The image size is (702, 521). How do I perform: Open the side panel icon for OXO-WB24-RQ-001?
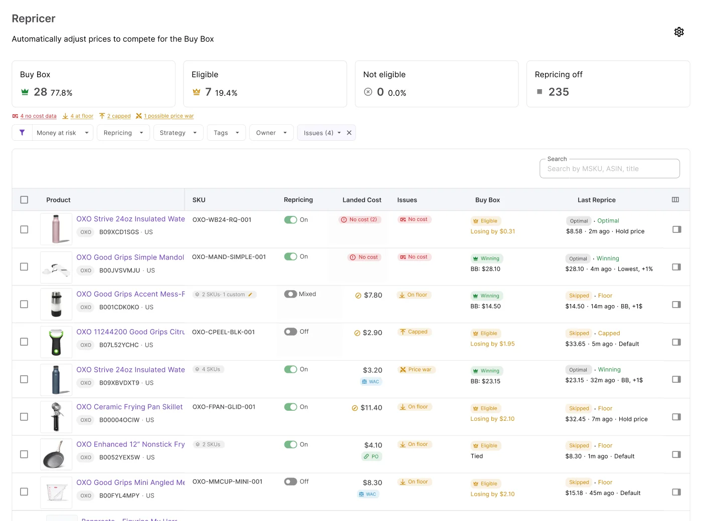point(676,229)
